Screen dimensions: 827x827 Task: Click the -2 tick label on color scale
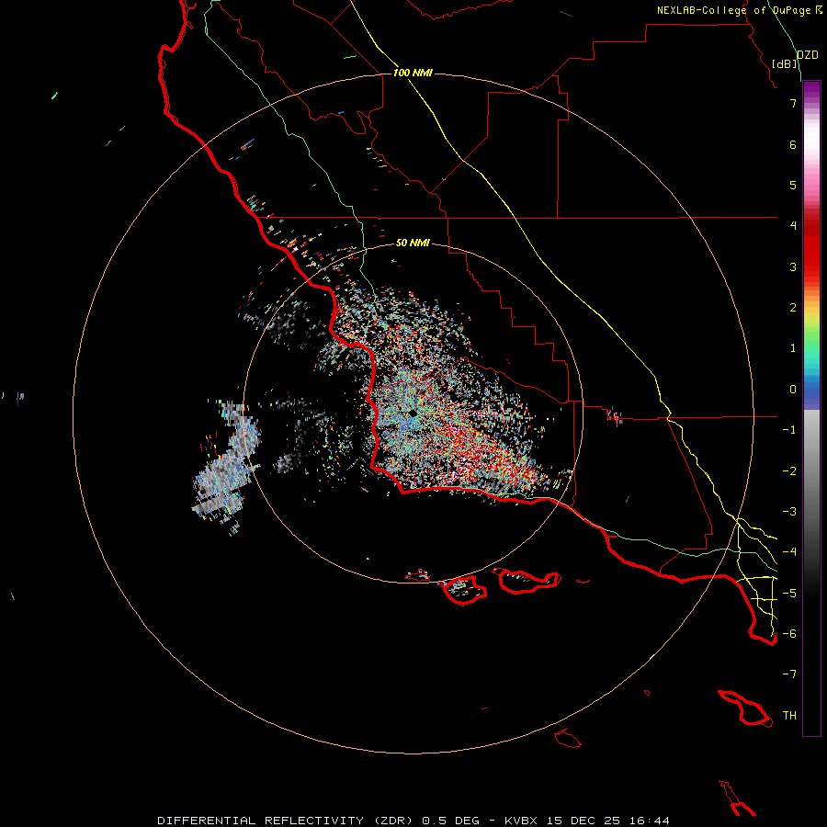point(789,471)
